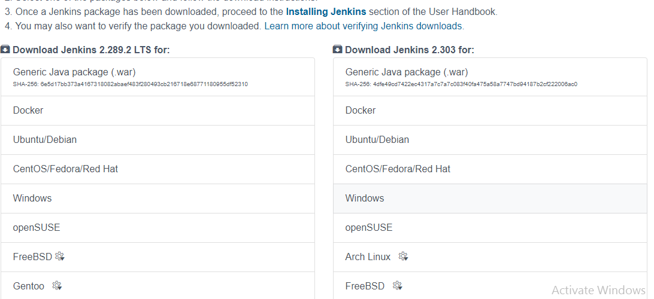Select Docker under Jenkins 2.289.2 LTS
Image resolution: width=654 pixels, height=299 pixels.
pyautogui.click(x=158, y=111)
